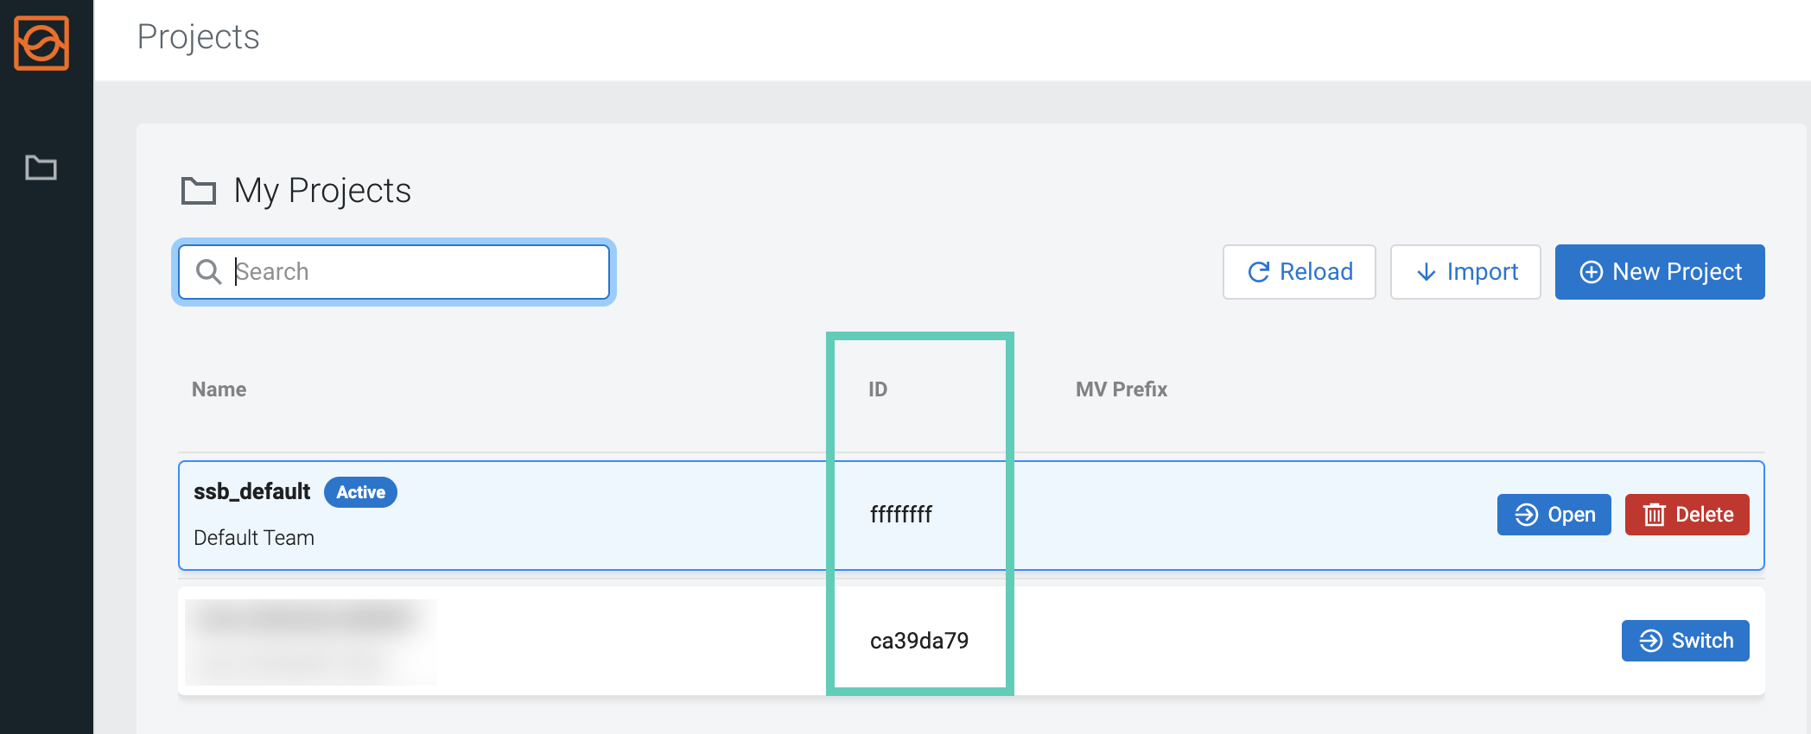The height and width of the screenshot is (734, 1811).
Task: Click the project ID ca39da79
Action: [919, 641]
